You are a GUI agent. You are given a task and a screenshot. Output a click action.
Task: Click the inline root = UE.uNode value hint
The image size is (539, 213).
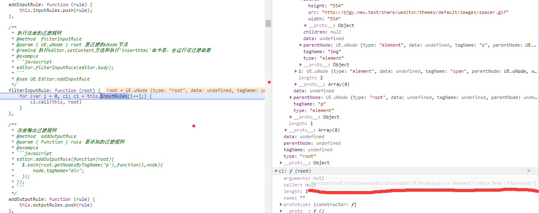[185, 90]
